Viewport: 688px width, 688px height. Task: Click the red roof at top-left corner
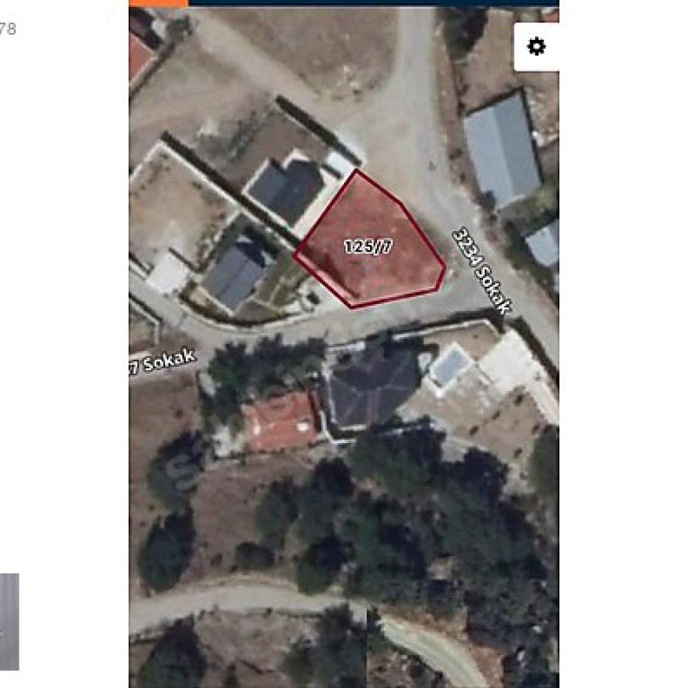click(x=139, y=58)
